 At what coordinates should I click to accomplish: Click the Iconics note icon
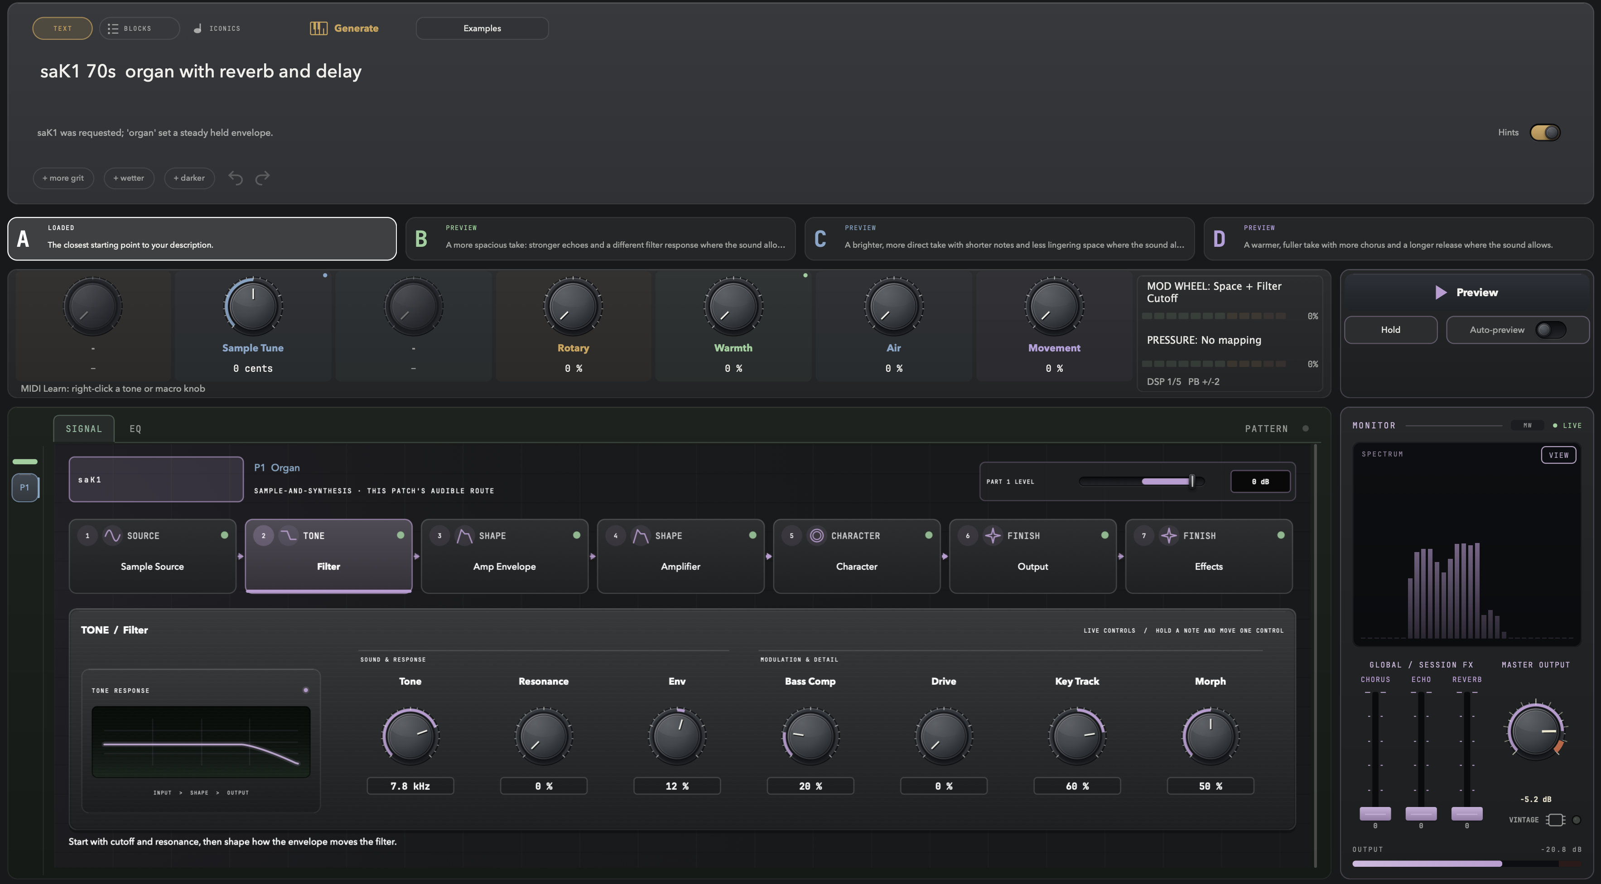(198, 29)
